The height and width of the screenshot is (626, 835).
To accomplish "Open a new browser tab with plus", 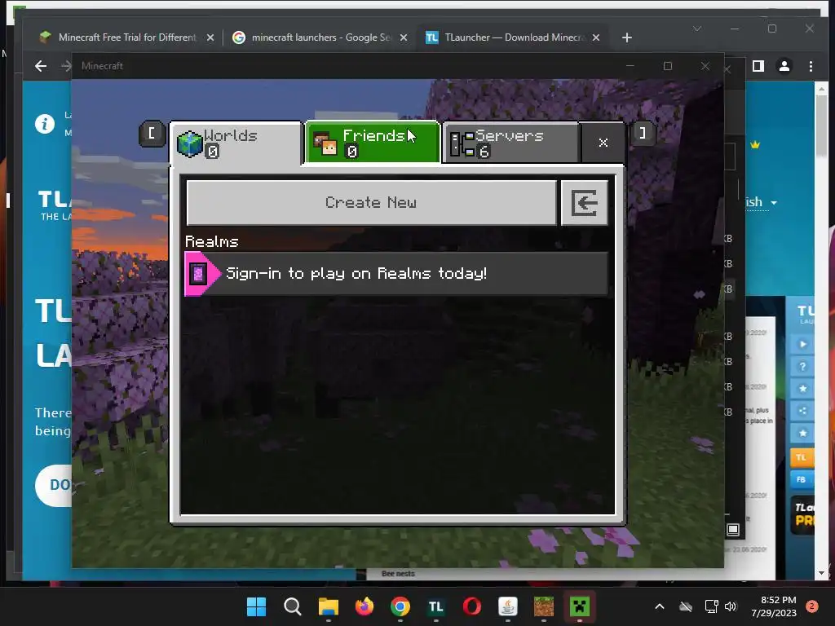I will click(x=627, y=37).
